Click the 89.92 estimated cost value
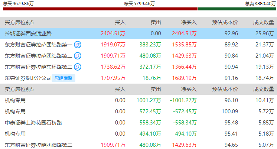The height and width of the screenshot is (149, 277). click(231, 45)
